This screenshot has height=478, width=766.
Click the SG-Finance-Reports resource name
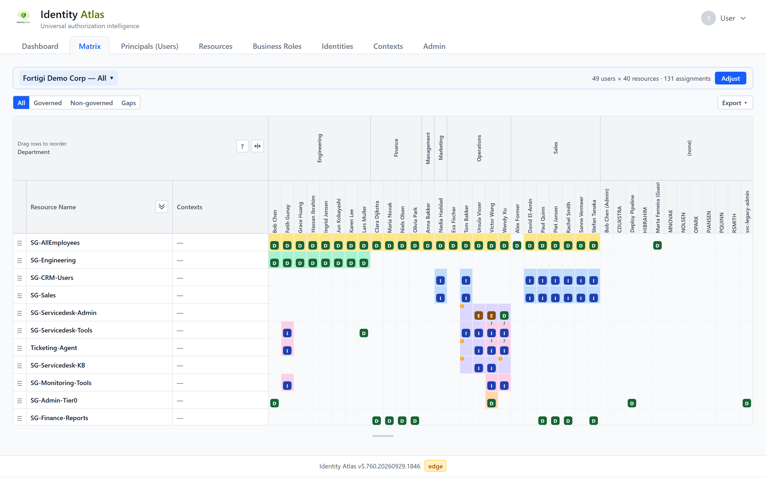(x=59, y=418)
